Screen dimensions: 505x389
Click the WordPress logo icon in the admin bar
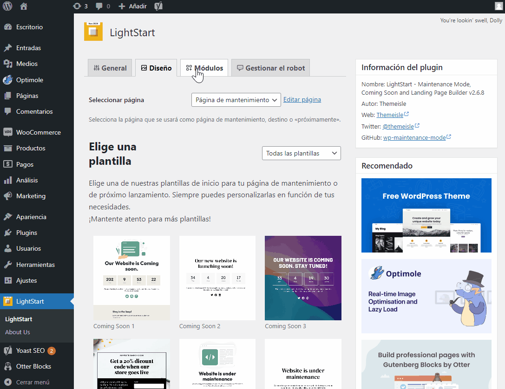[x=7, y=6]
